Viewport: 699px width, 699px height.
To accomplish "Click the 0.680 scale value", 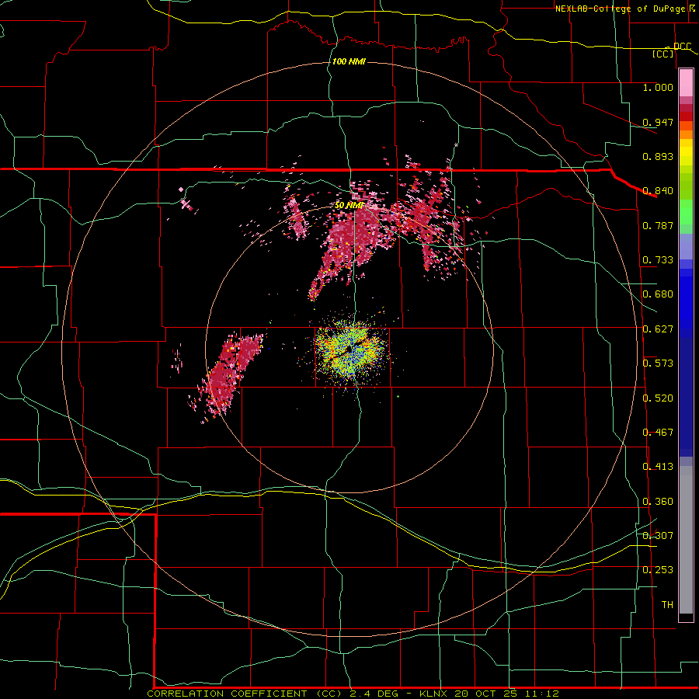I will (658, 294).
